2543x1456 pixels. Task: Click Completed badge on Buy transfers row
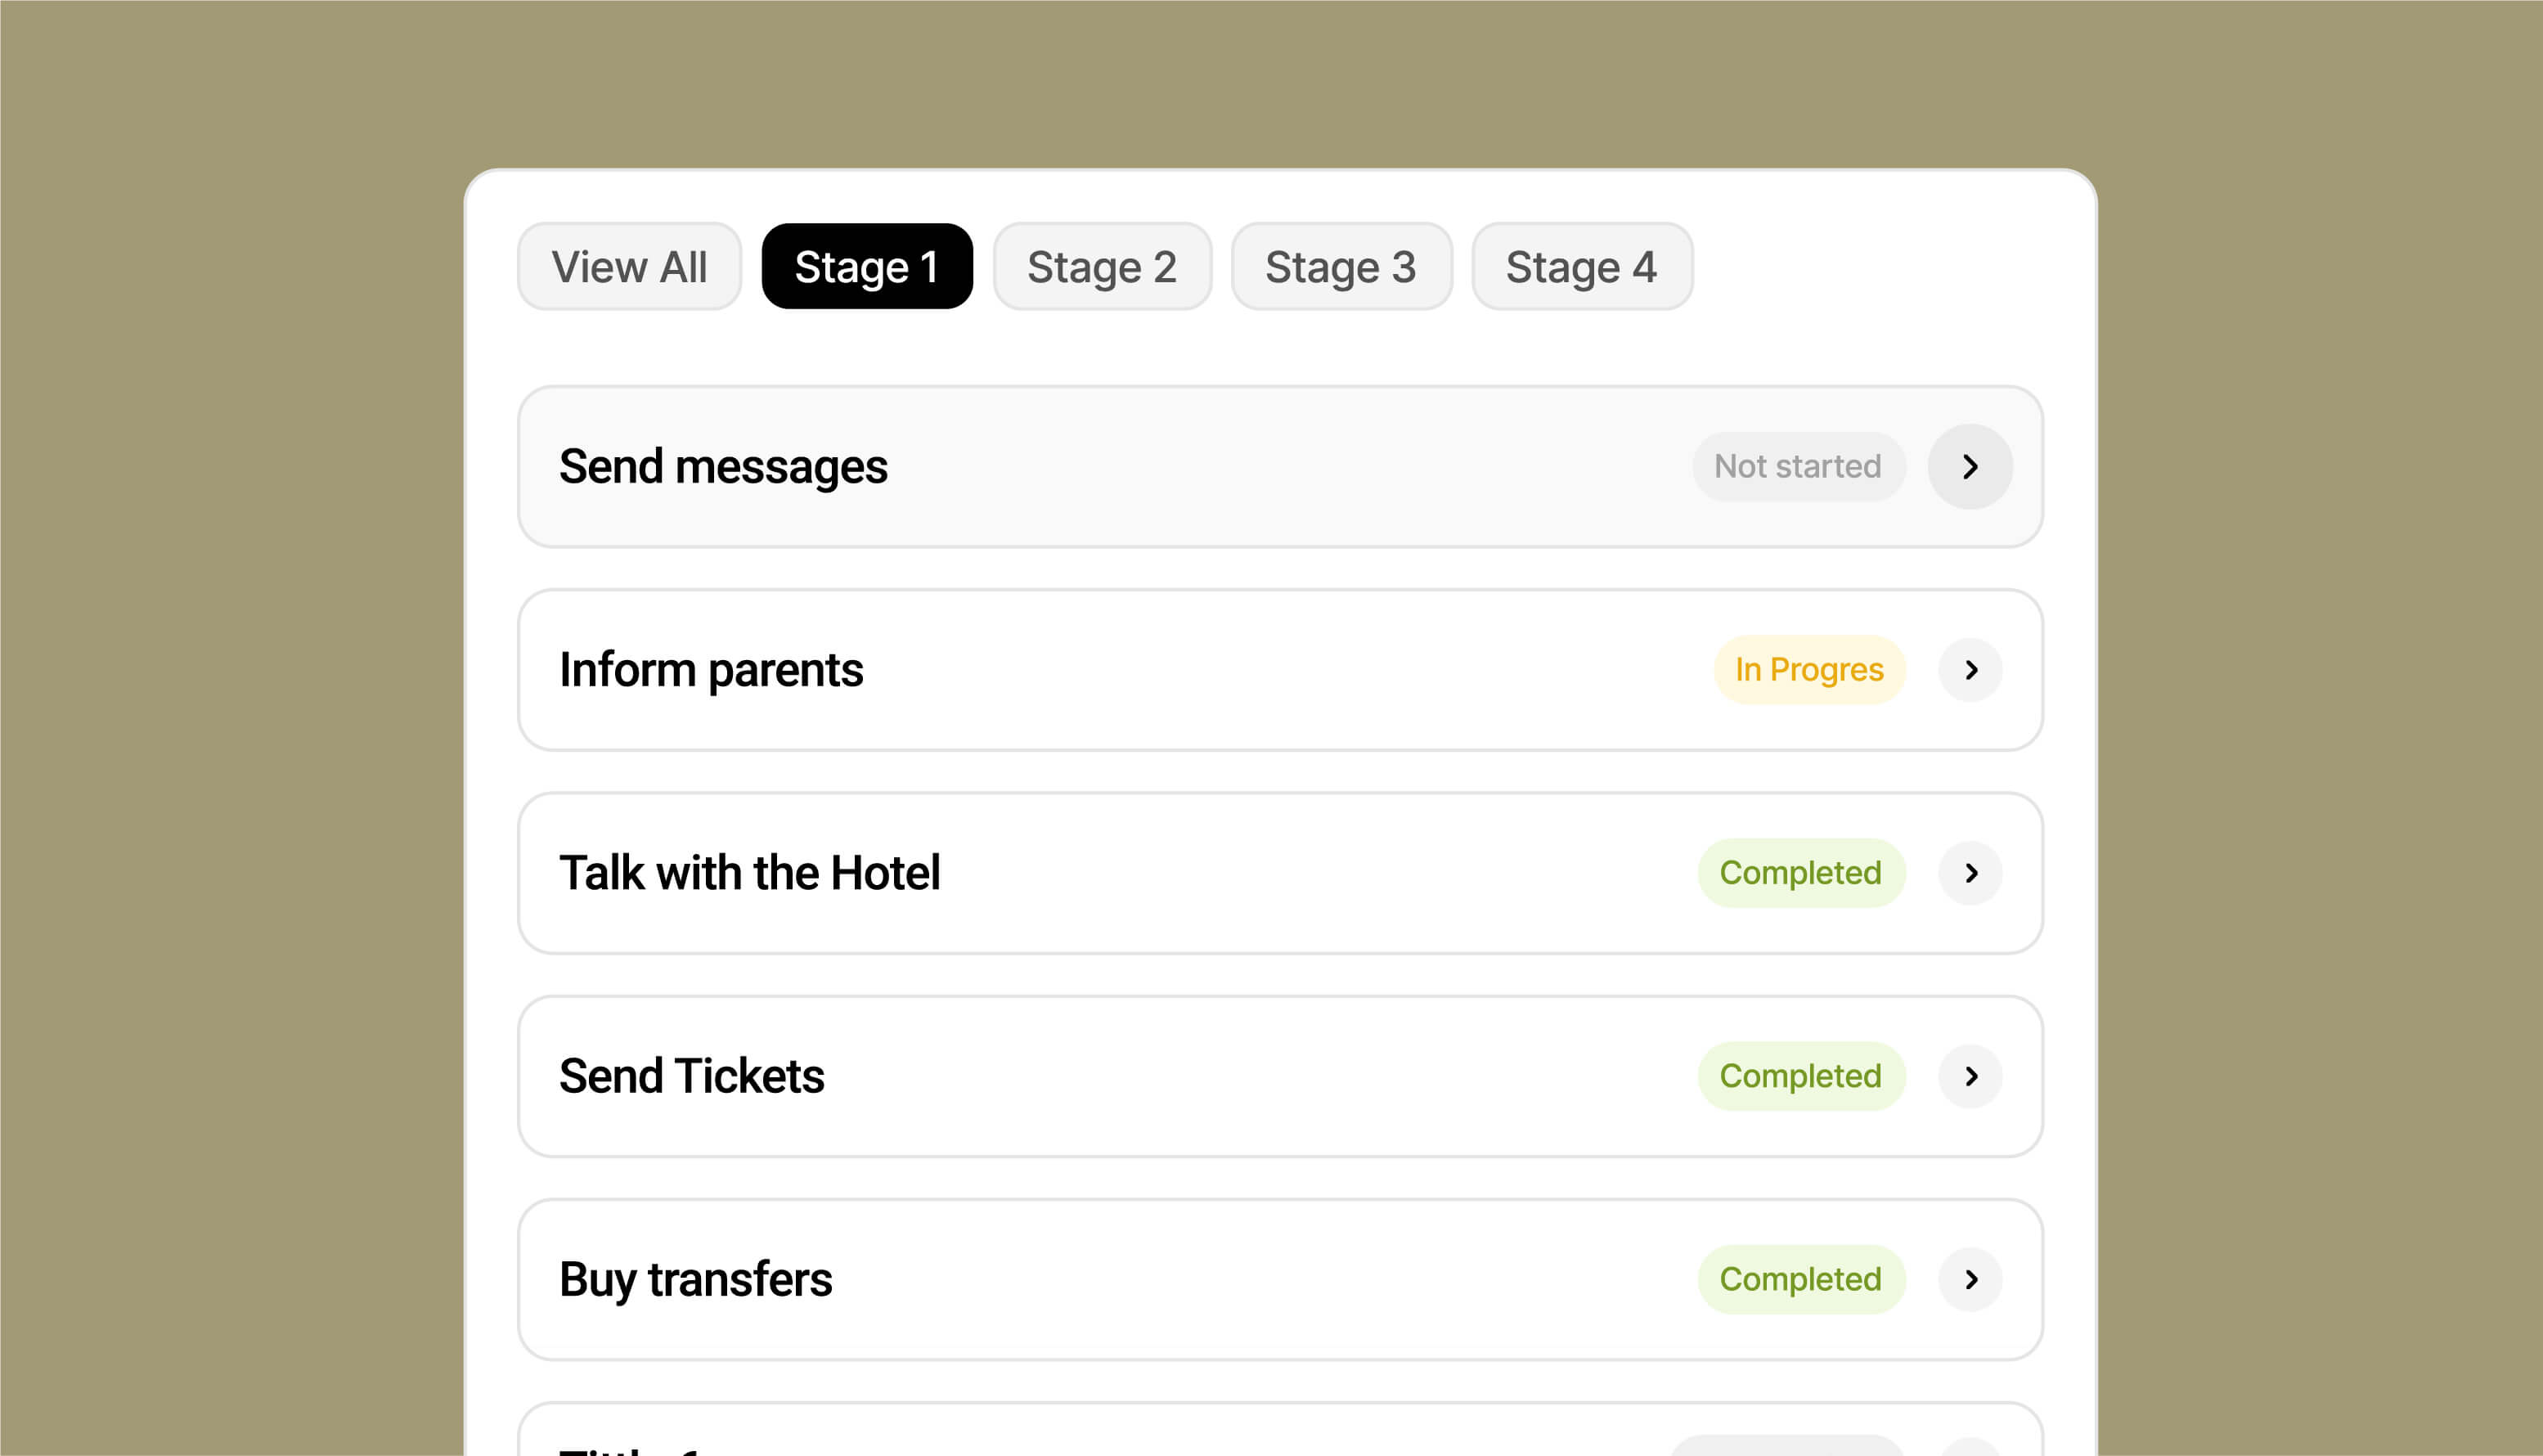1800,1278
